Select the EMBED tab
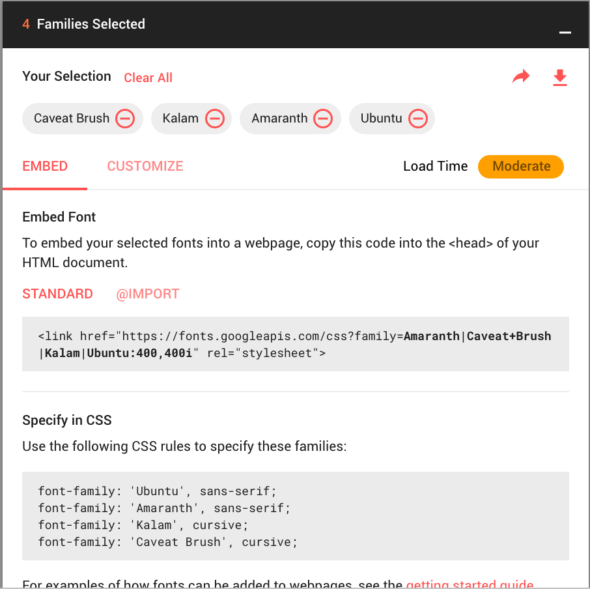Viewport: 590px width, 589px height. pyautogui.click(x=44, y=166)
